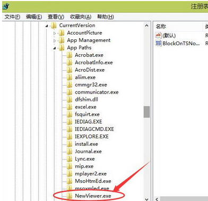Select the communicator.exe key label
The width and height of the screenshot is (208, 201).
point(97,93)
